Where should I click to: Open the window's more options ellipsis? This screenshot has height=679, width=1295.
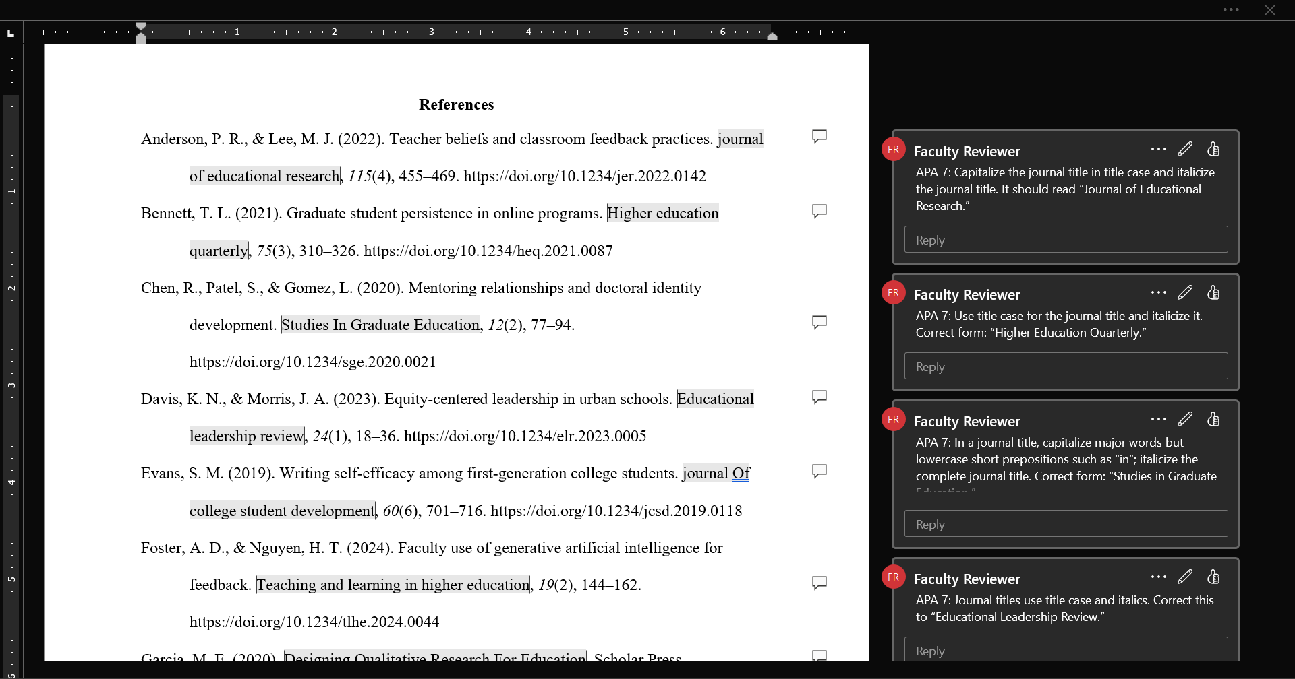click(x=1231, y=9)
